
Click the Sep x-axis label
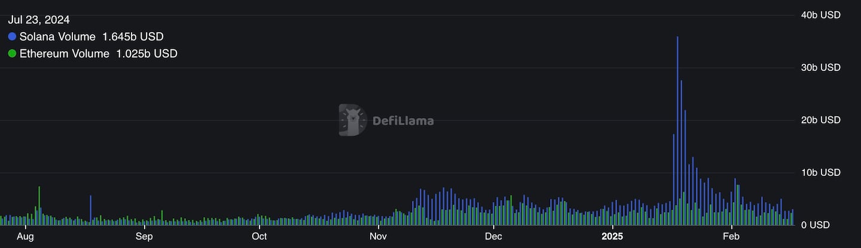[144, 237]
